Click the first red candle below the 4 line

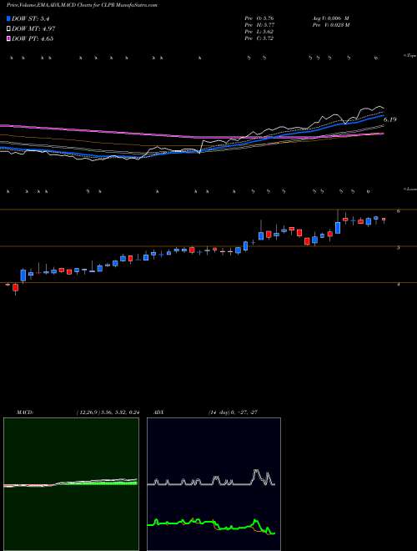tap(15, 289)
